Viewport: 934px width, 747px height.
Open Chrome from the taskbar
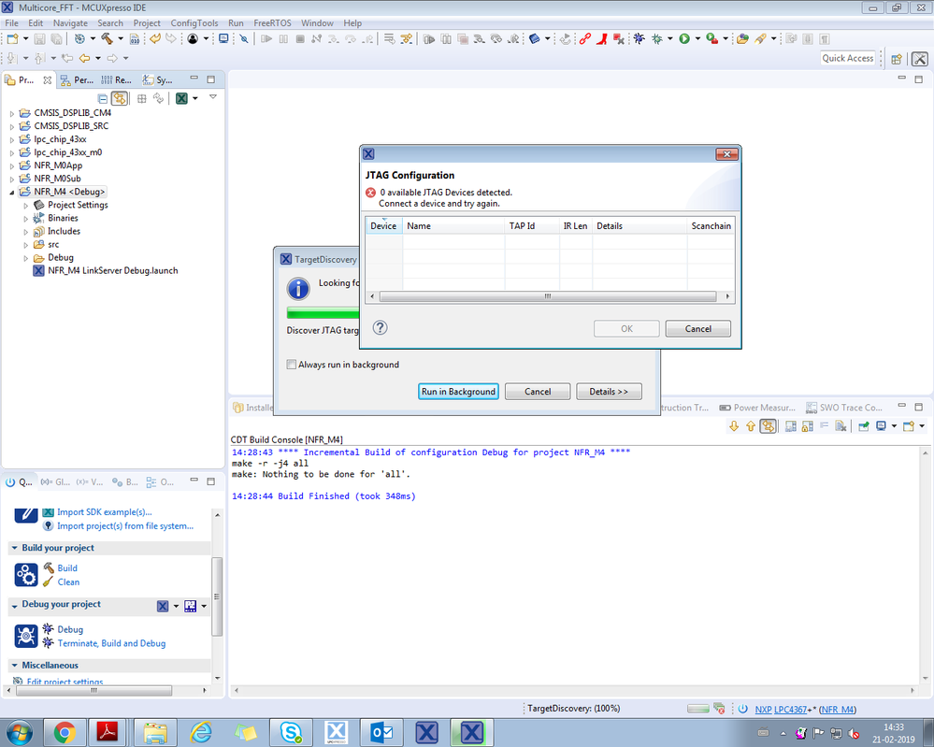65,732
